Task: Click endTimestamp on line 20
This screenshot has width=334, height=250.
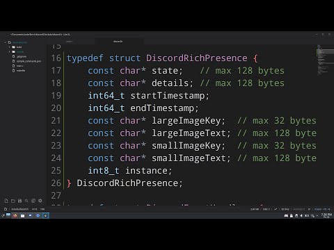Action: 162,108
